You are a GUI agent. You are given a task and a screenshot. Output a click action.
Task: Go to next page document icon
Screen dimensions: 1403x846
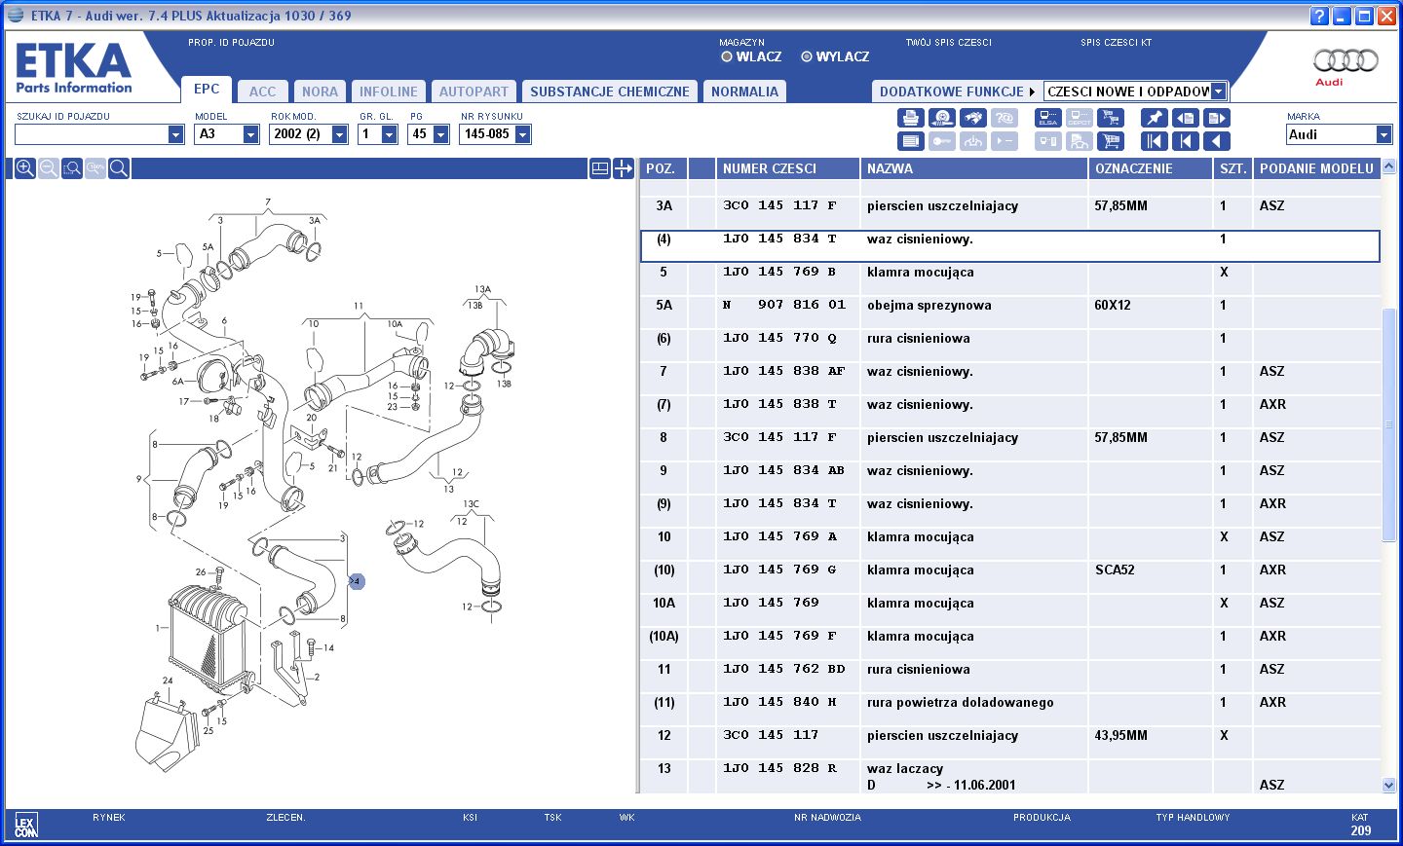(x=1217, y=118)
